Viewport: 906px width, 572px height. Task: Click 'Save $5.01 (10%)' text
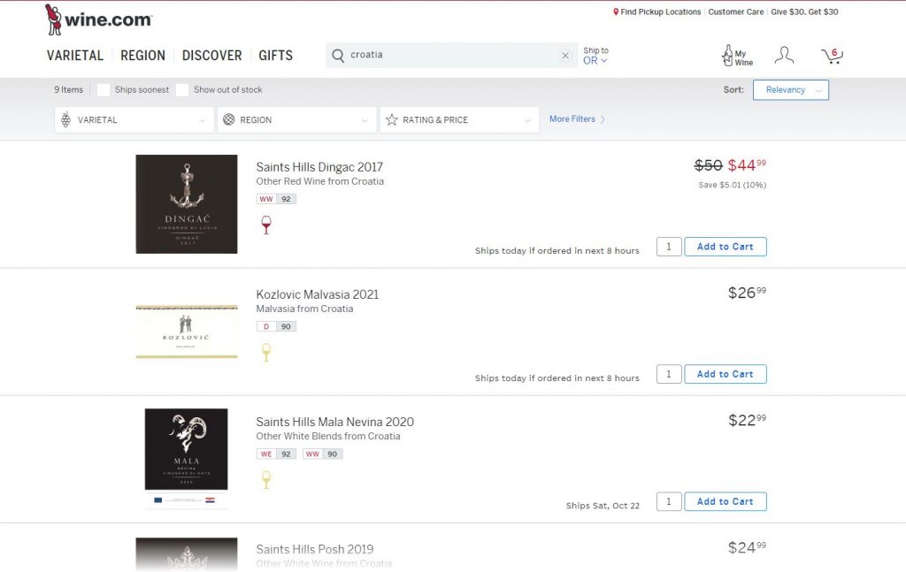732,185
